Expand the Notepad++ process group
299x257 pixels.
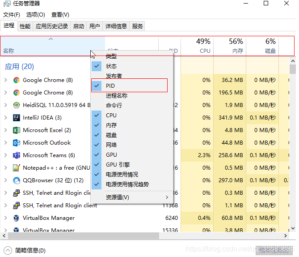(6, 168)
